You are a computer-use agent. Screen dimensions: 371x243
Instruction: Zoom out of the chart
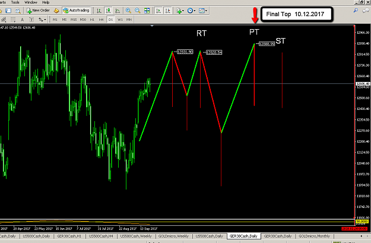138,11
